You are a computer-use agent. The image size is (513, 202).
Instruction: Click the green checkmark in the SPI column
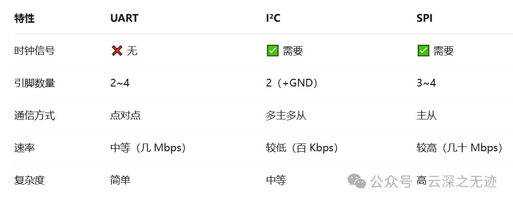(x=424, y=51)
